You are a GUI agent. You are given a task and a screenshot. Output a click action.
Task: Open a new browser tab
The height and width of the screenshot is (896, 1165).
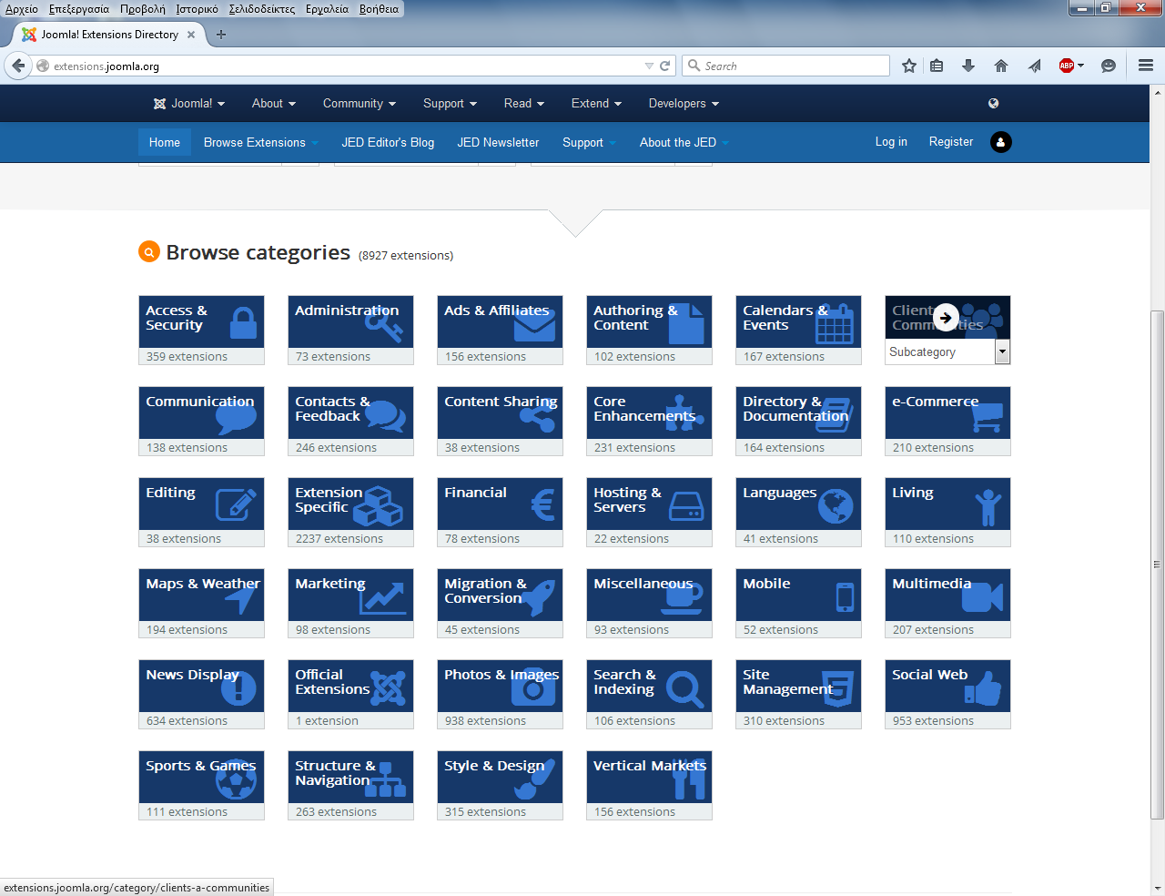(x=220, y=35)
